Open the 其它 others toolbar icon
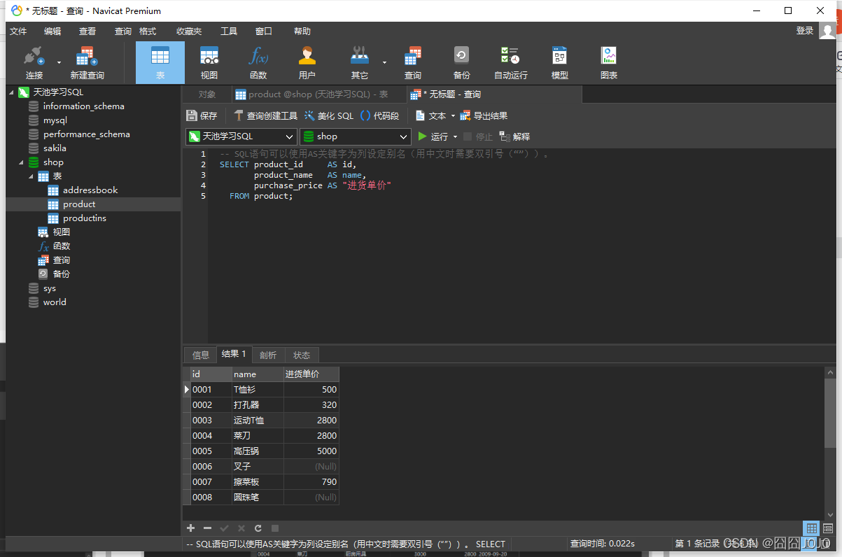This screenshot has width=842, height=557. click(x=359, y=62)
